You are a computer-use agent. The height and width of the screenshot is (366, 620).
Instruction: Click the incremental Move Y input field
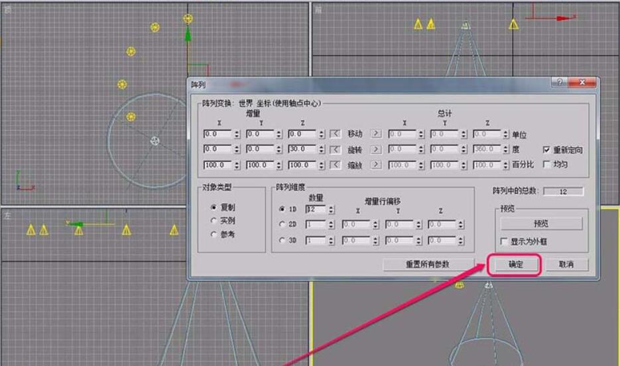tap(260, 134)
